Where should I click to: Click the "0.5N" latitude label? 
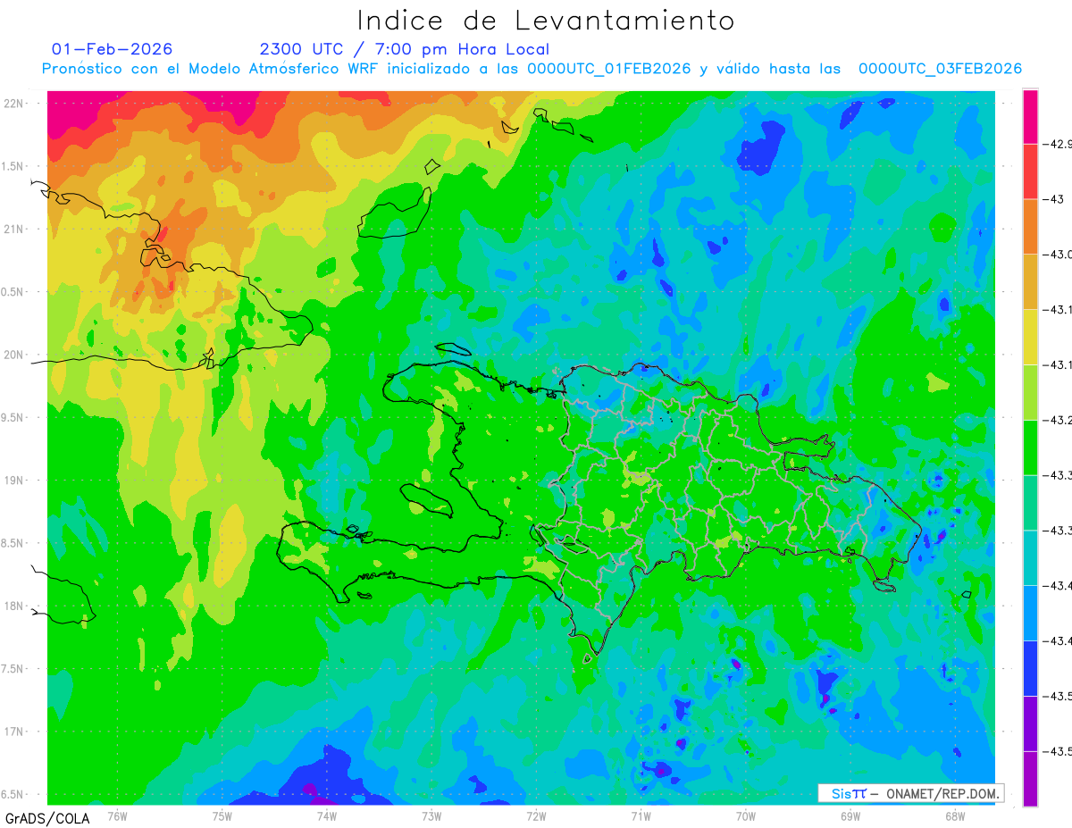(x=13, y=293)
